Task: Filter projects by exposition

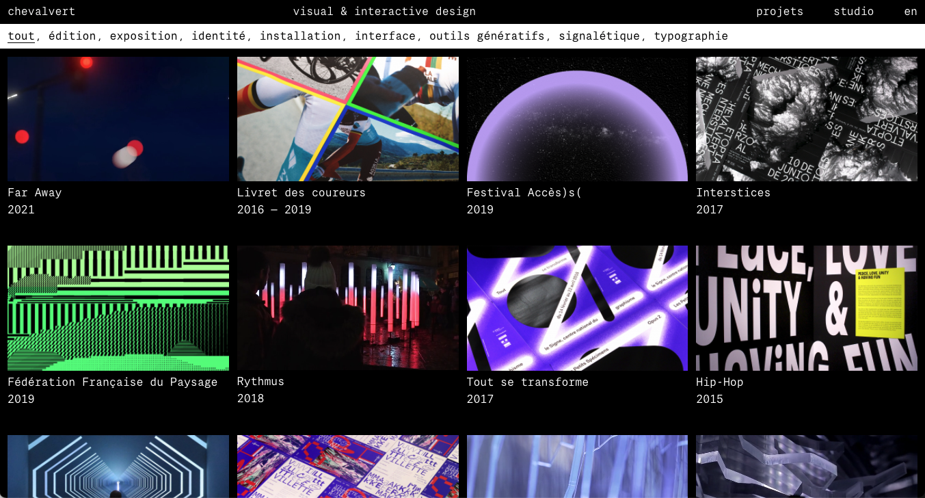Action: click(144, 36)
